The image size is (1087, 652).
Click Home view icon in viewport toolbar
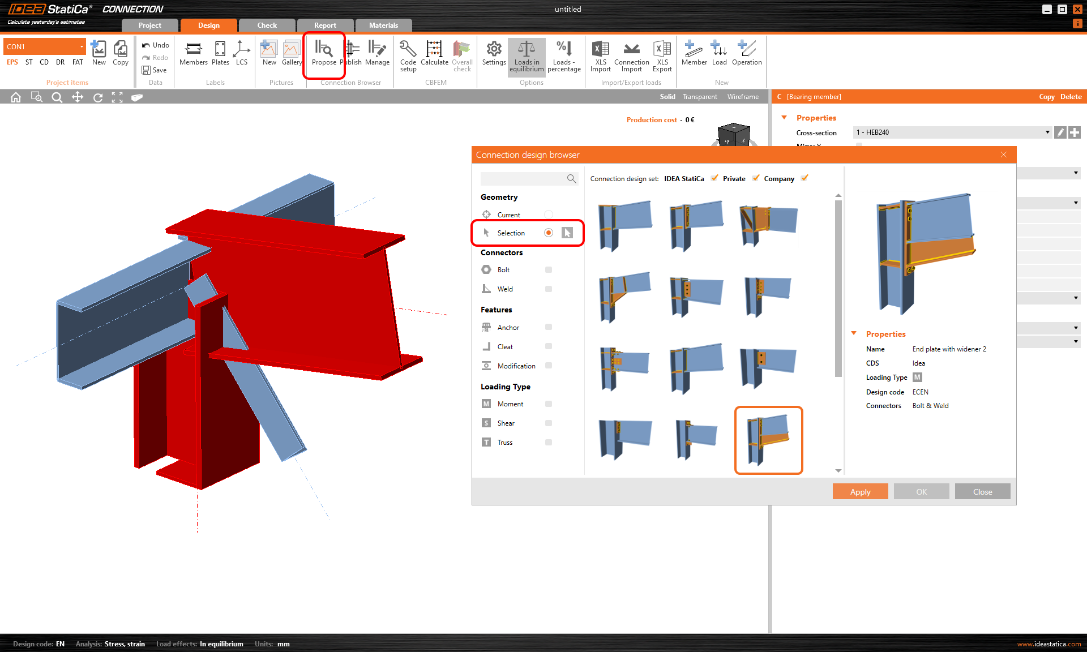16,97
